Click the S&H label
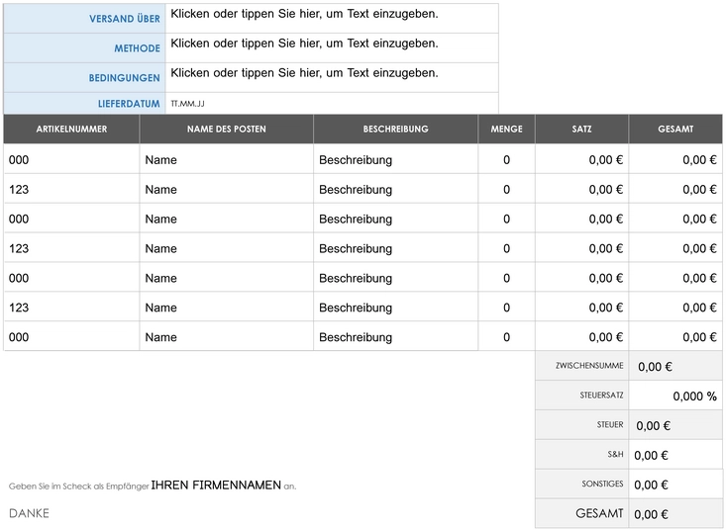This screenshot has height=530, width=726. 615,454
